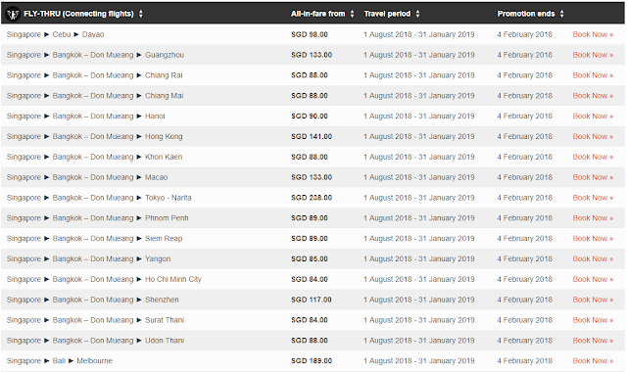Screen dimensions: 627x372
Task: Click the 'Travel period' column header text
Action: (387, 14)
